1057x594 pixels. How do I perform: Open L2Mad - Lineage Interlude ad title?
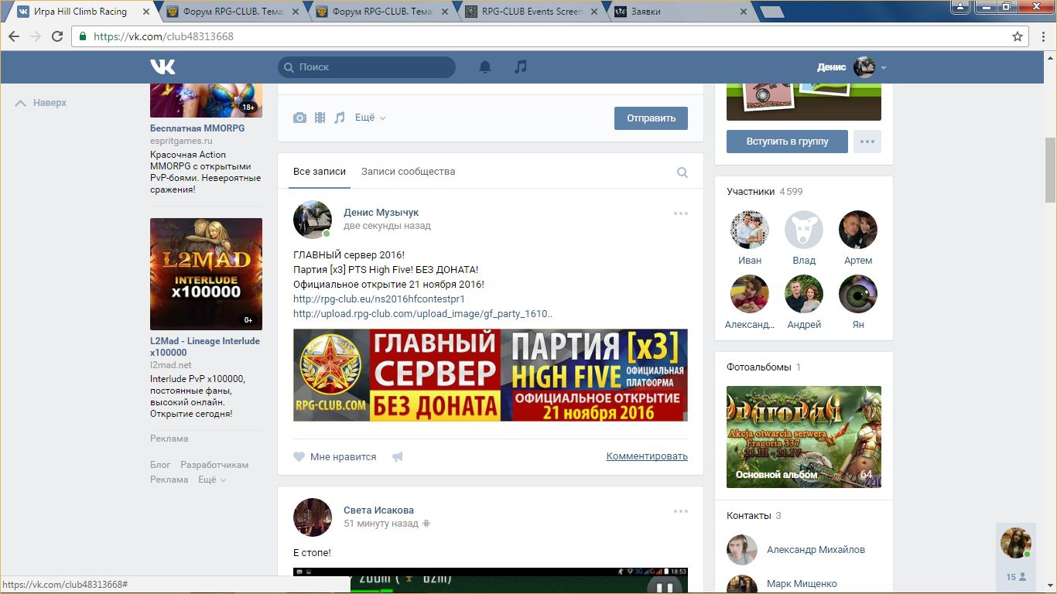[x=205, y=346]
